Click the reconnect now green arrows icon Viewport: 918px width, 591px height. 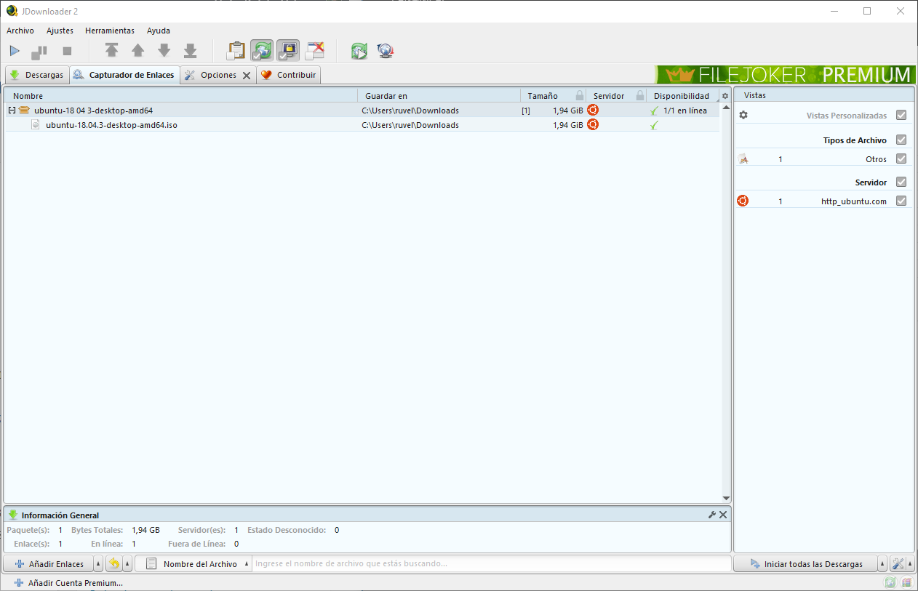[x=359, y=51]
